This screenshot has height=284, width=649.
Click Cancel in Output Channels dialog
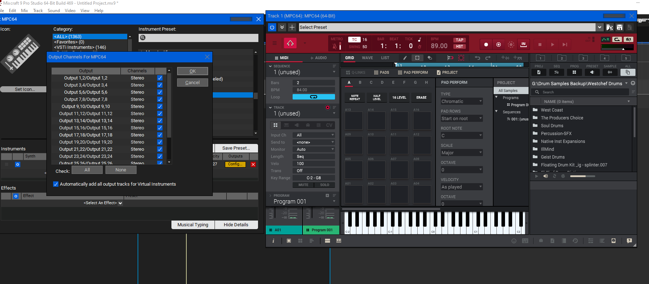[x=192, y=82]
